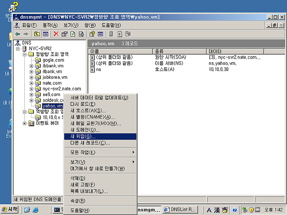The width and height of the screenshot is (287, 215).
Task: Click the Forward arrow toolbar icon
Action: point(26,34)
